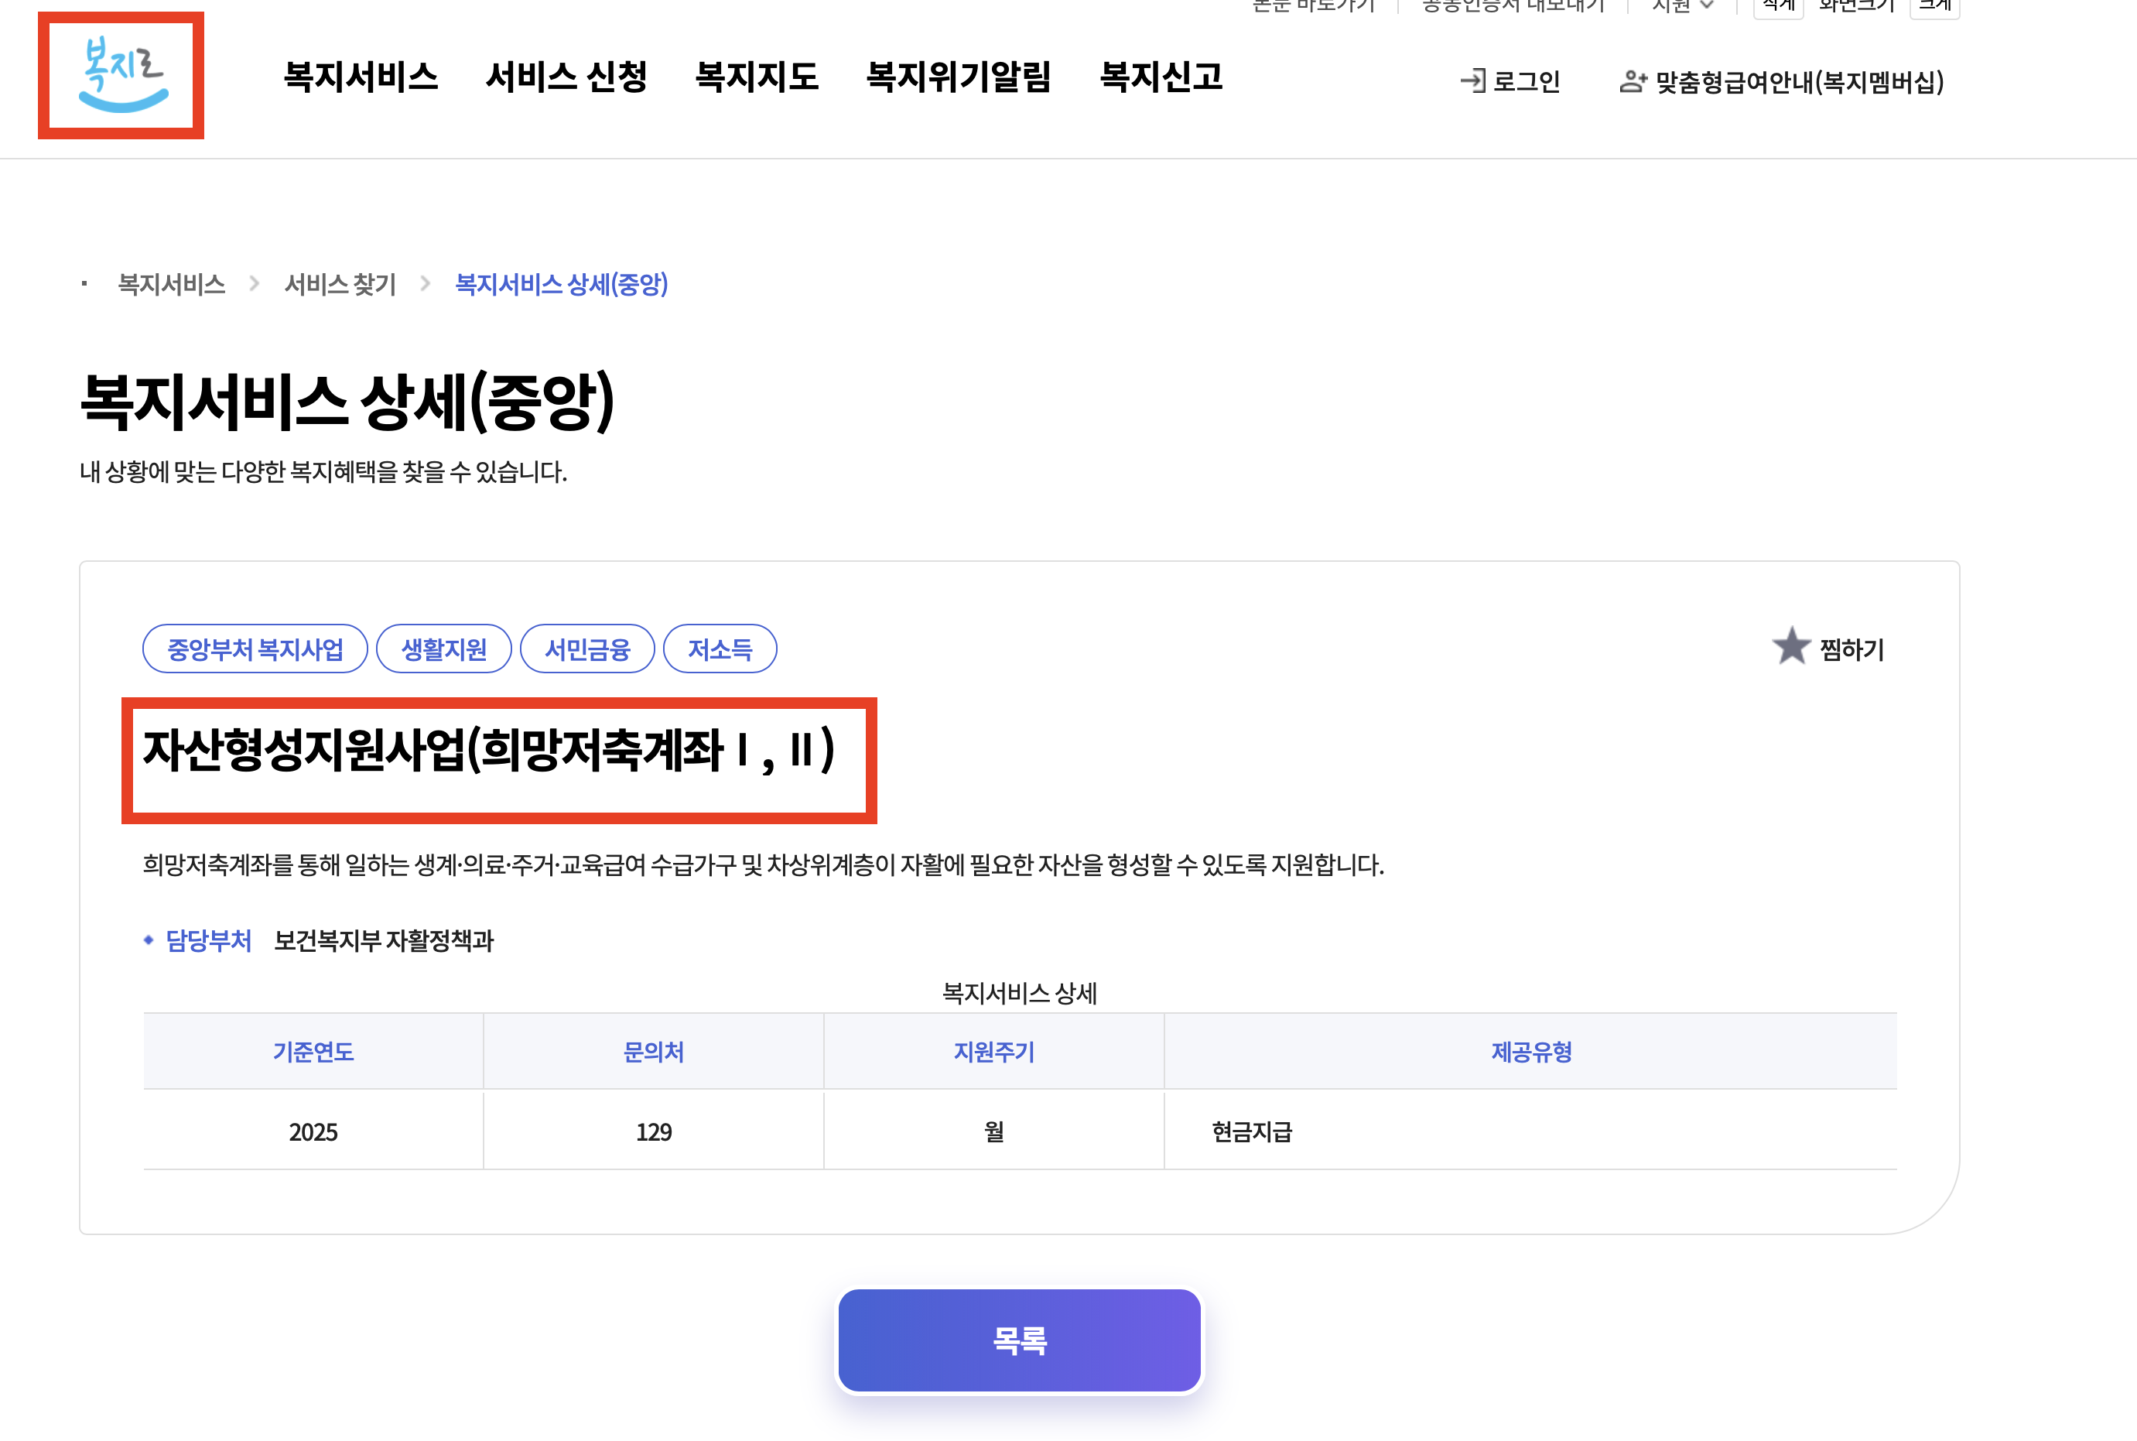Select the 서민금융 tag
This screenshot has height=1441, width=2137.
click(x=587, y=650)
